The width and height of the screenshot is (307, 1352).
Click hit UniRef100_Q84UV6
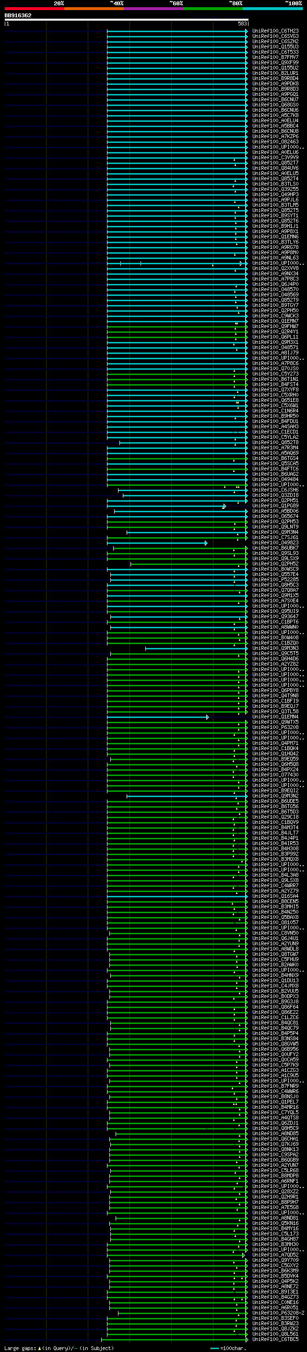point(275,168)
